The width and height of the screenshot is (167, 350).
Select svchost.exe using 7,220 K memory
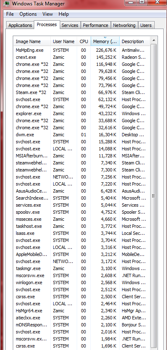82,184
